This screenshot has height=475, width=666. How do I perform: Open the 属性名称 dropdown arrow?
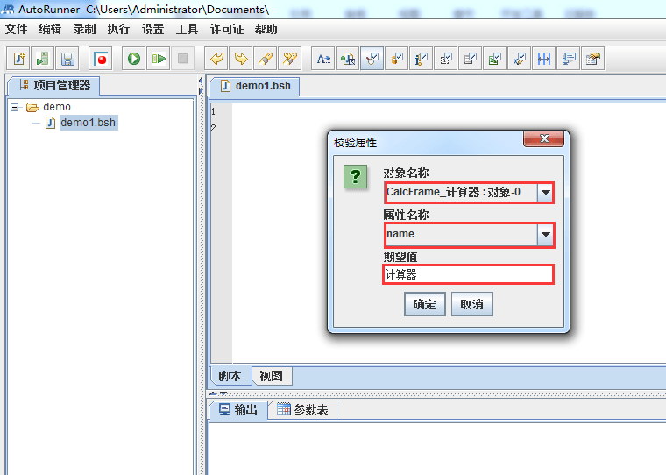point(545,234)
